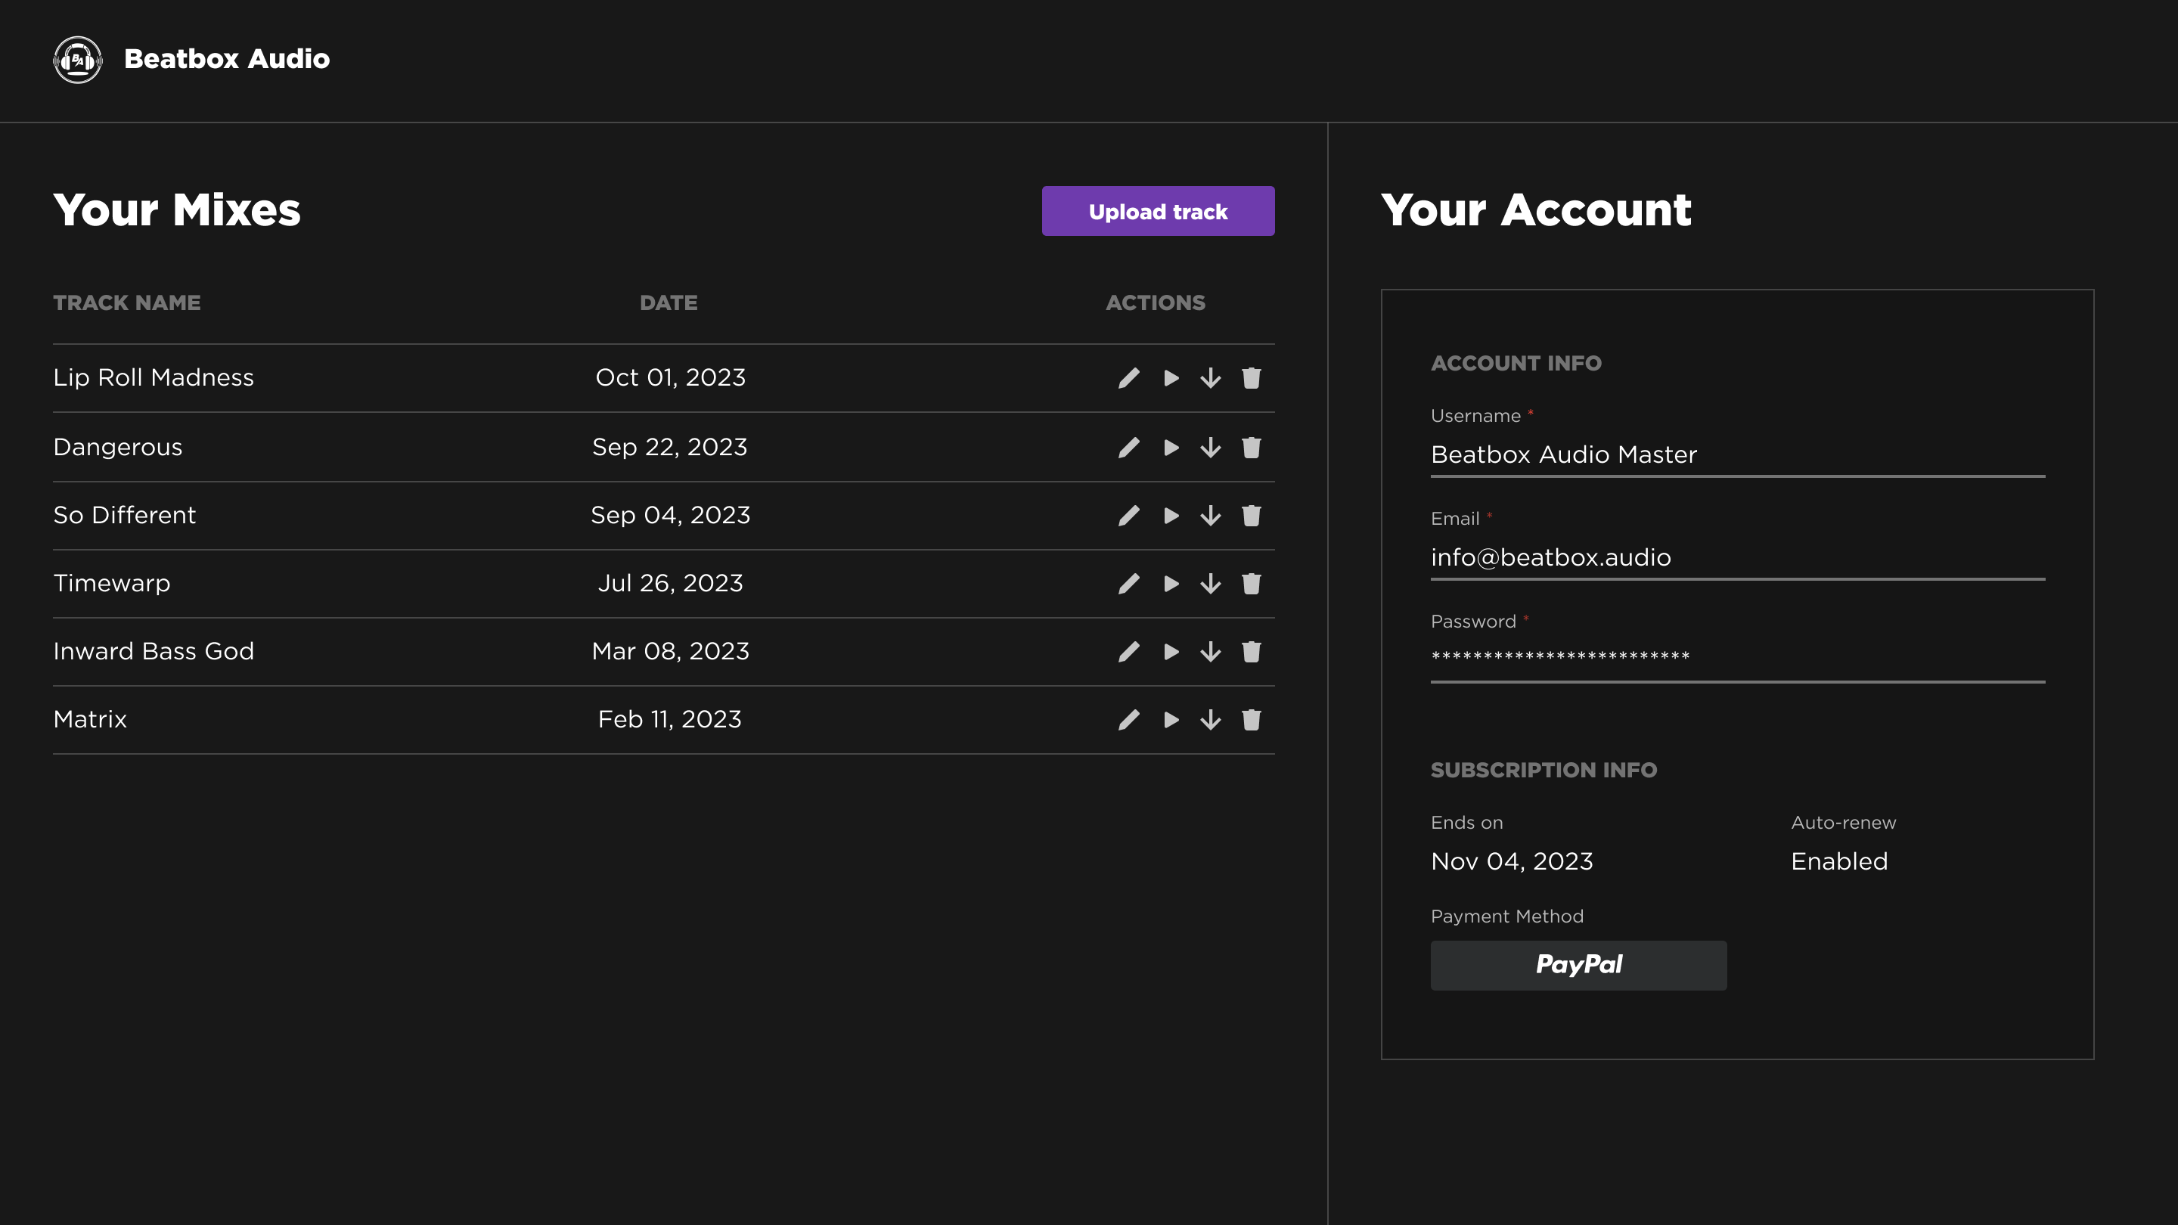
Task: Download the Dangerous track
Action: click(1211, 447)
